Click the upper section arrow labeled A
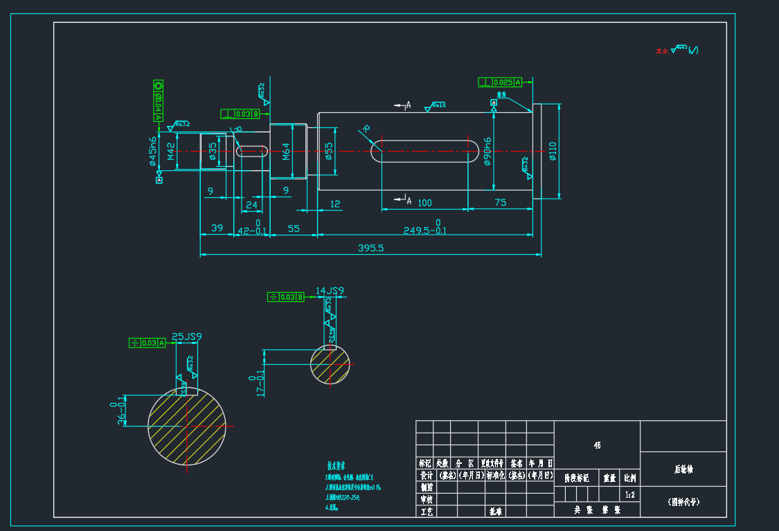 click(x=403, y=105)
